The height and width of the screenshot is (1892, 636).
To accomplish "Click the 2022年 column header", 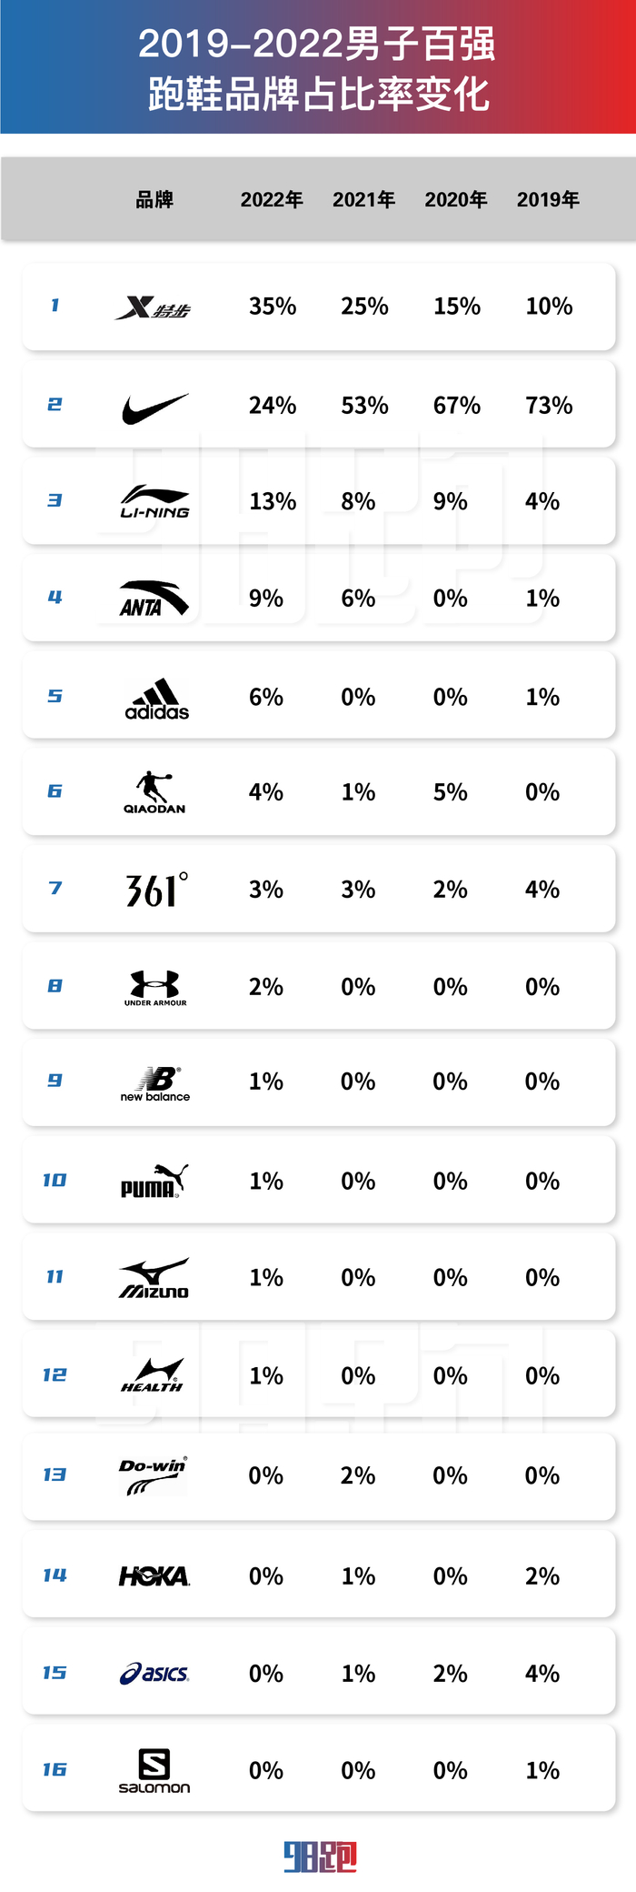I will point(272,200).
